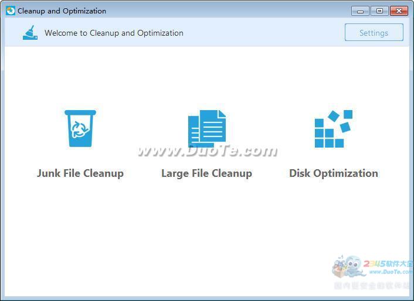
Task: Maximize the Cleanup and Optimization window
Action: click(x=379, y=11)
